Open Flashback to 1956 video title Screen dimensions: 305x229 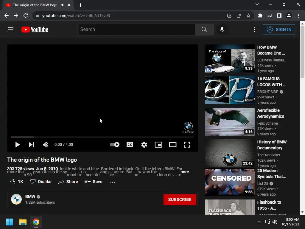(x=269, y=205)
